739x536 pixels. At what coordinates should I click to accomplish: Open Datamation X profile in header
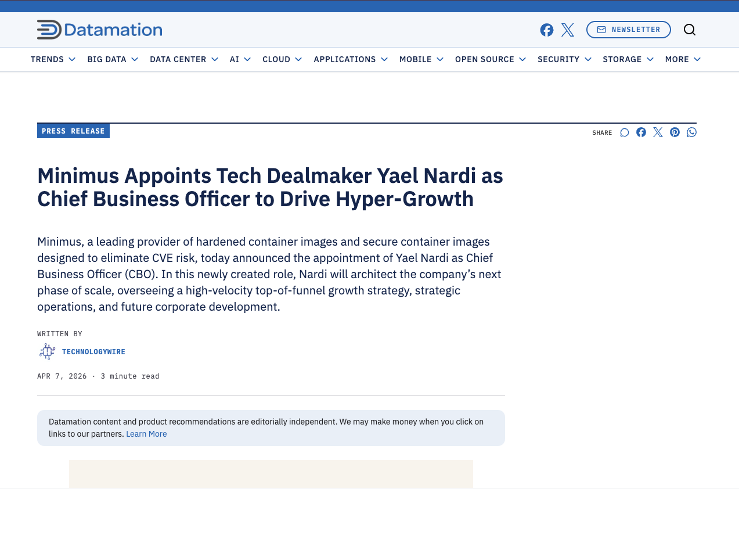[x=568, y=30]
